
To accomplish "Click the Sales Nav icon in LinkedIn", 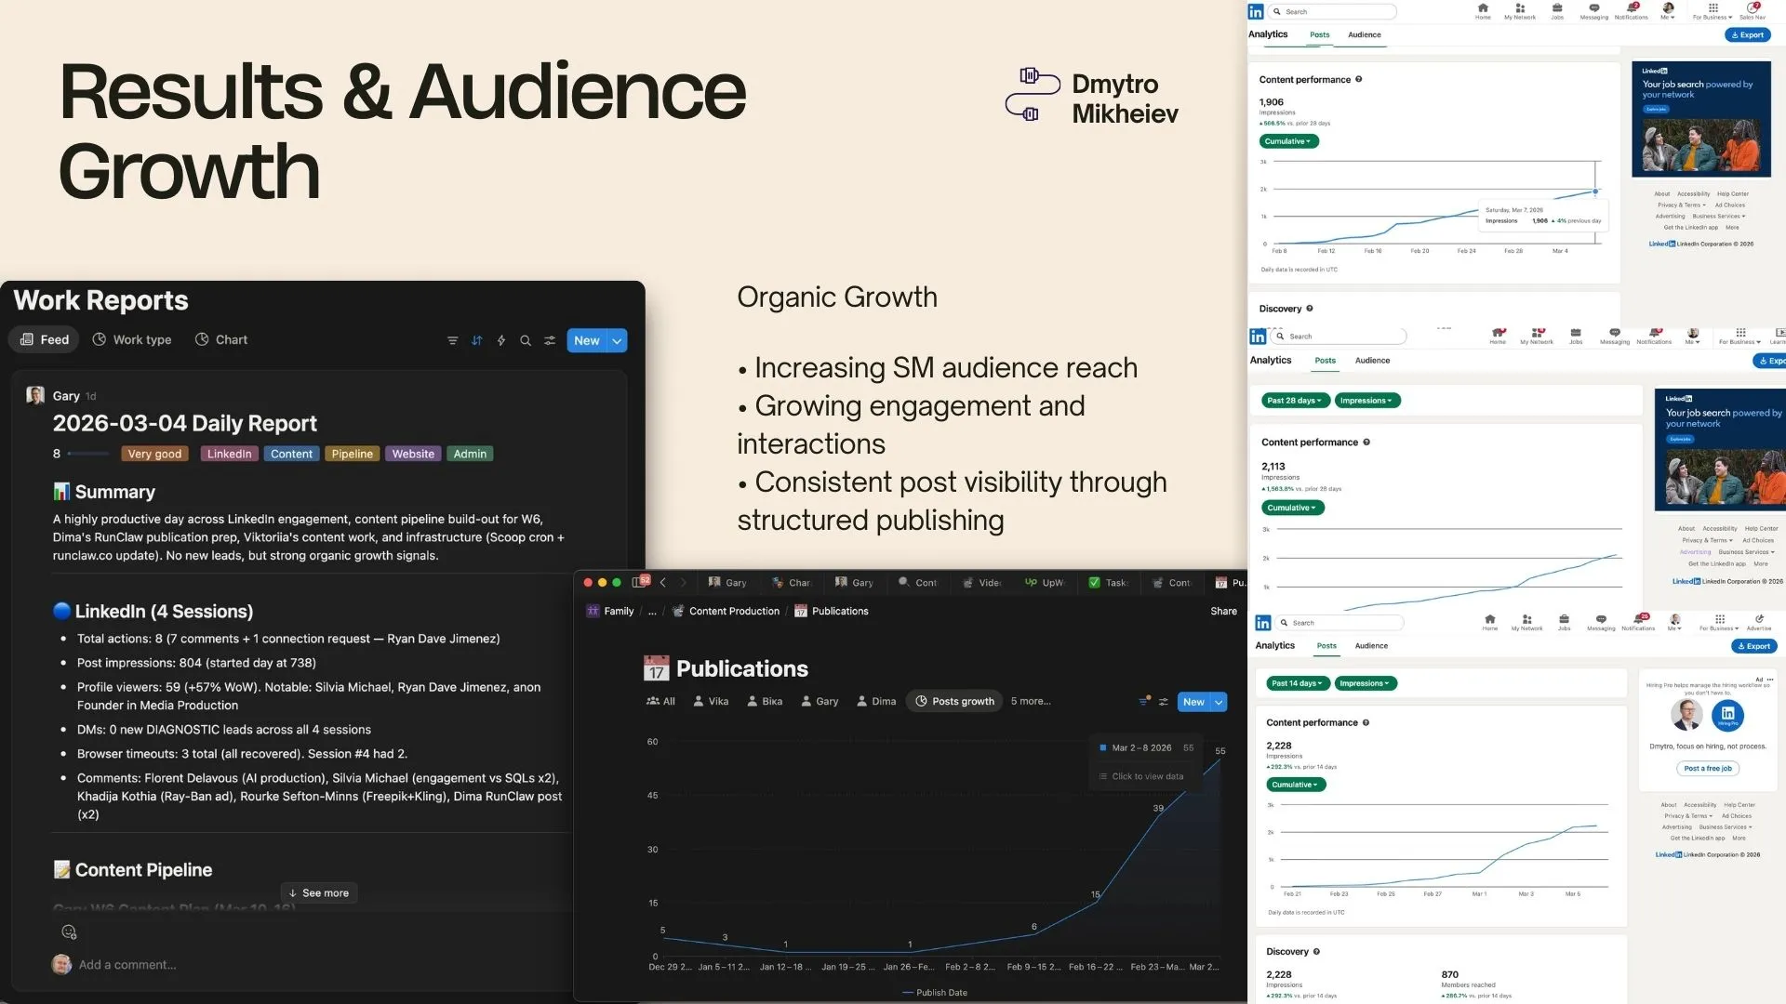I will (1753, 11).
